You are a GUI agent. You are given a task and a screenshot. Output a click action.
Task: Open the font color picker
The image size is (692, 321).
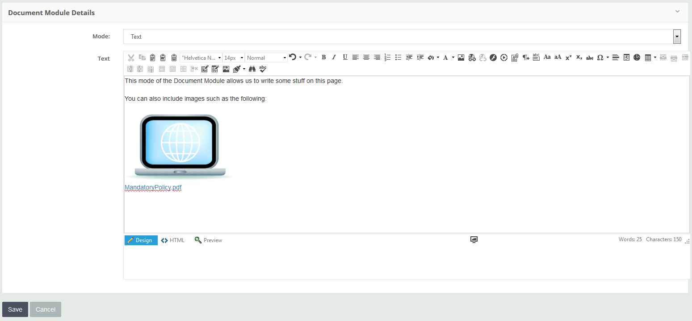446,57
